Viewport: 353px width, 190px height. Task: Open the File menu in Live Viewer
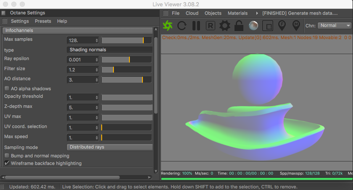pyautogui.click(x=176, y=13)
